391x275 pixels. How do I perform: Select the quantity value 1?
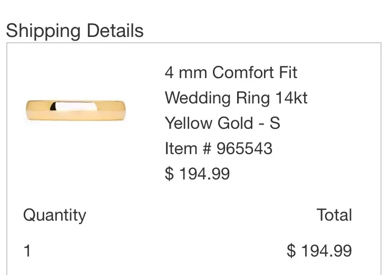[x=27, y=251]
